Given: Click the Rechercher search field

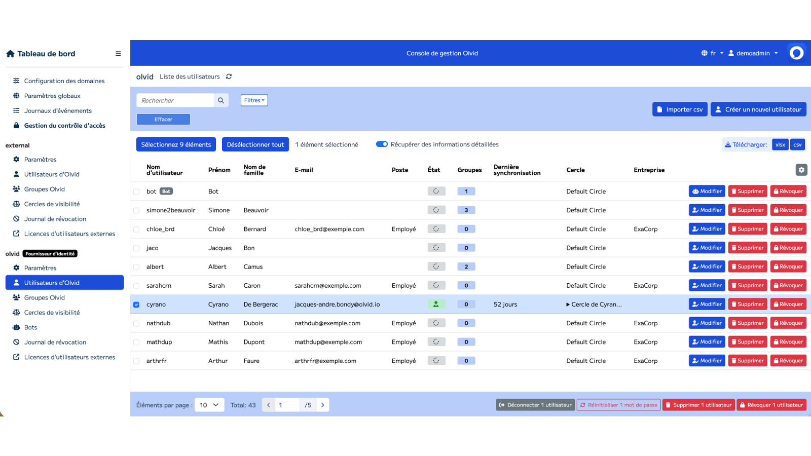Looking at the screenshot, I should coord(175,100).
